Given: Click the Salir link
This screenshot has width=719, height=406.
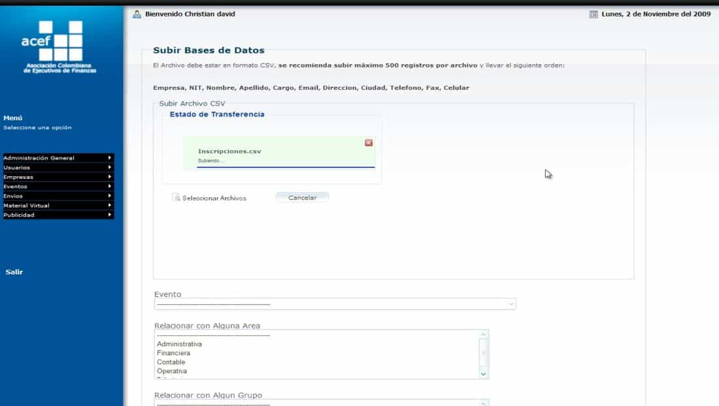Looking at the screenshot, I should coord(14,272).
